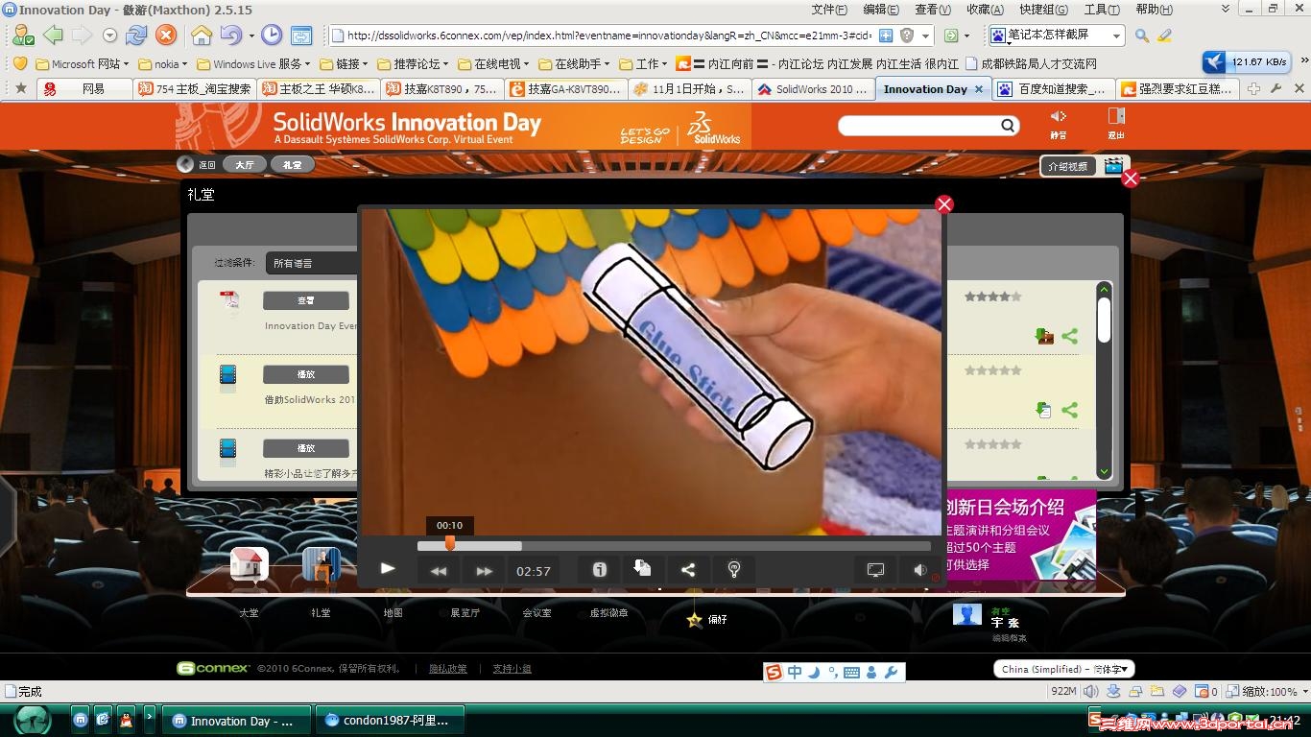The image size is (1311, 737).
Task: Open the 文件 menu in Maxthon
Action: pyautogui.click(x=829, y=10)
